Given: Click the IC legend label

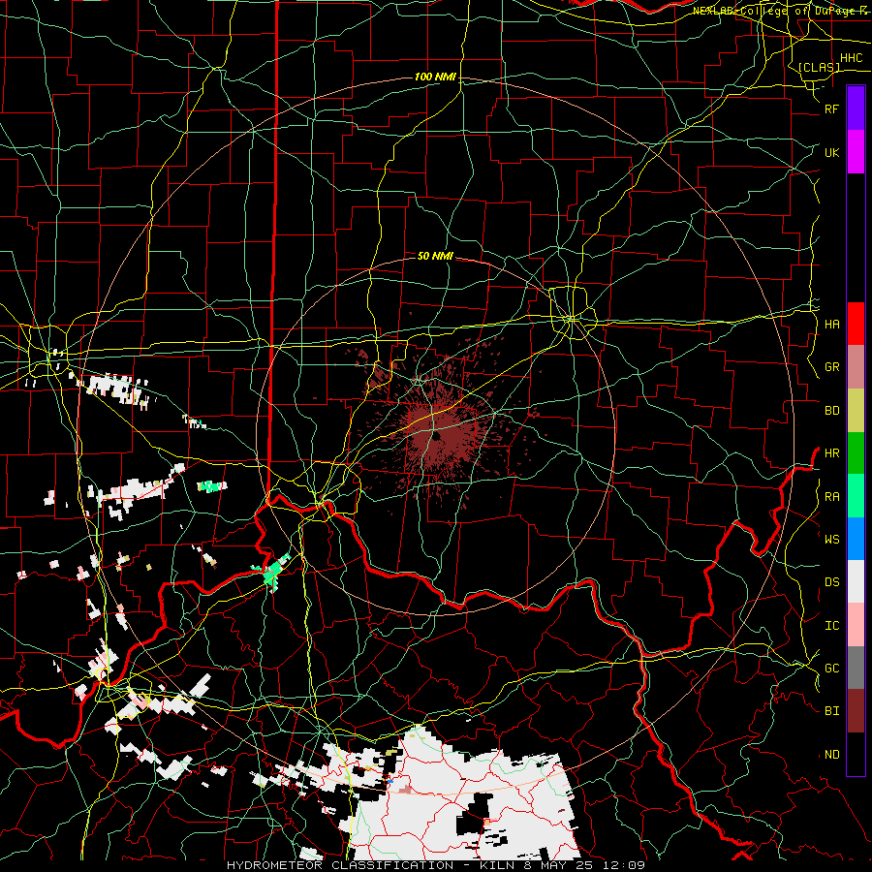Looking at the screenshot, I should tap(831, 626).
